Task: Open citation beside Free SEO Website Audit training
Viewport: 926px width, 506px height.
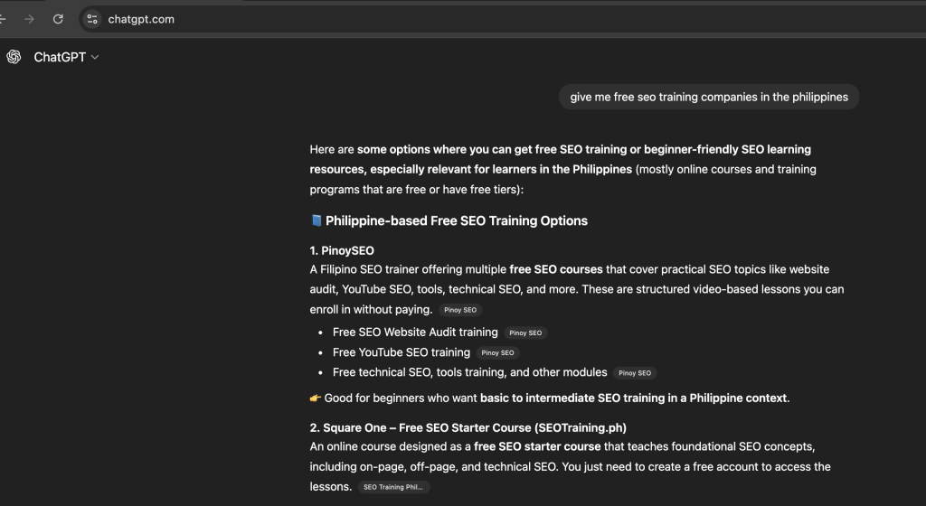Action: [525, 333]
